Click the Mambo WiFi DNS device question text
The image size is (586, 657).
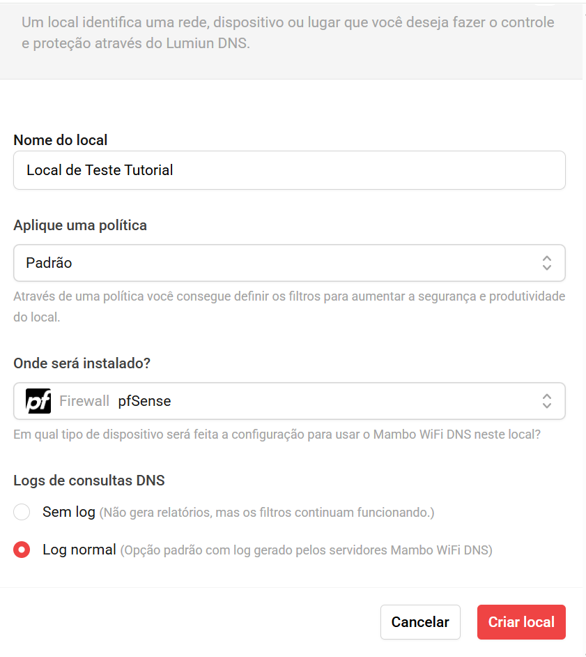coord(277,435)
